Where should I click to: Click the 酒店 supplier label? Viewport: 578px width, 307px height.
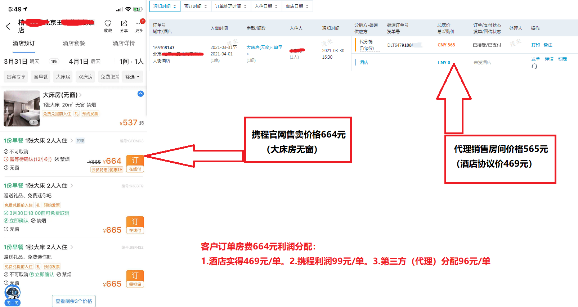click(x=364, y=63)
